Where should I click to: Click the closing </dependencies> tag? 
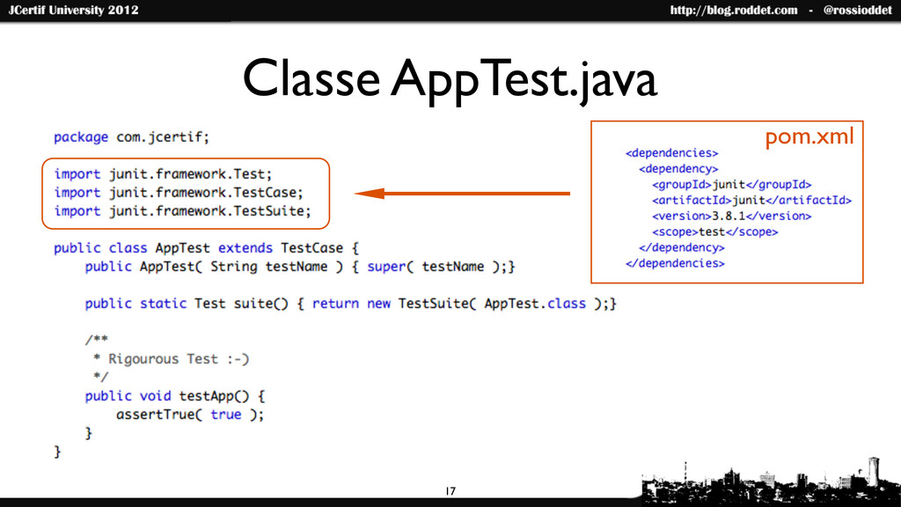(675, 263)
